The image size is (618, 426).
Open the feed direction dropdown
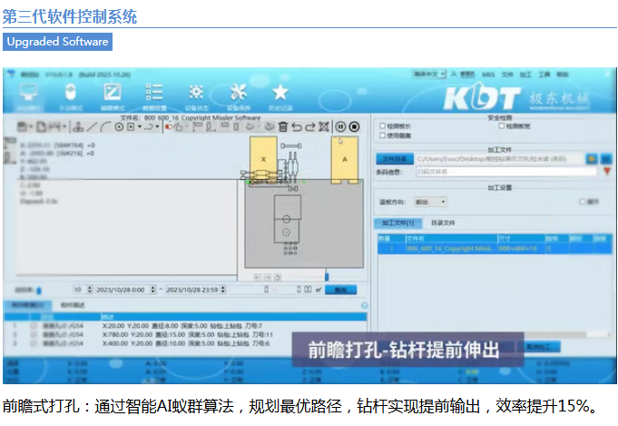tap(430, 202)
